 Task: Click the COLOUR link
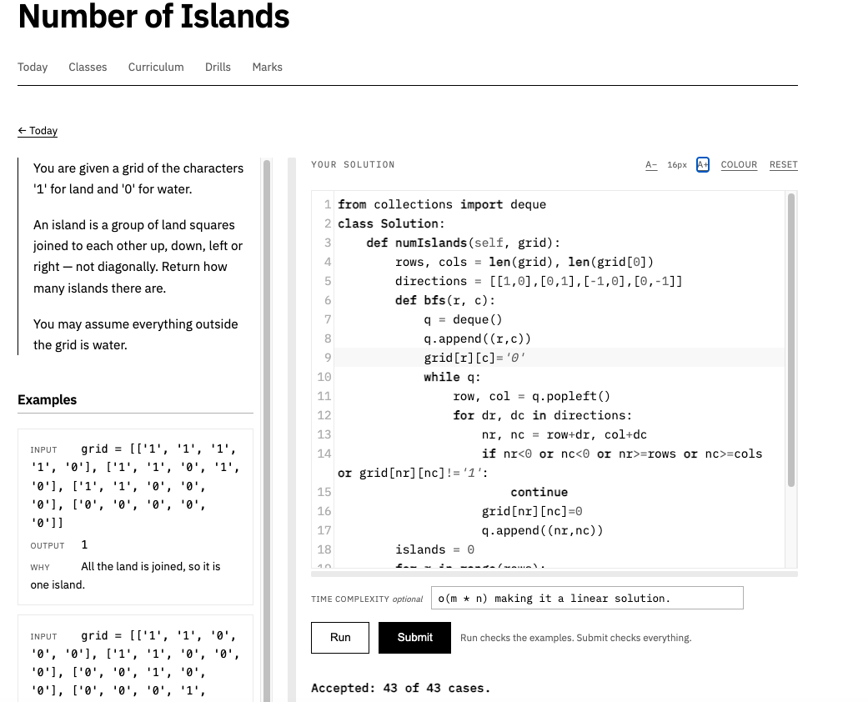click(x=739, y=164)
